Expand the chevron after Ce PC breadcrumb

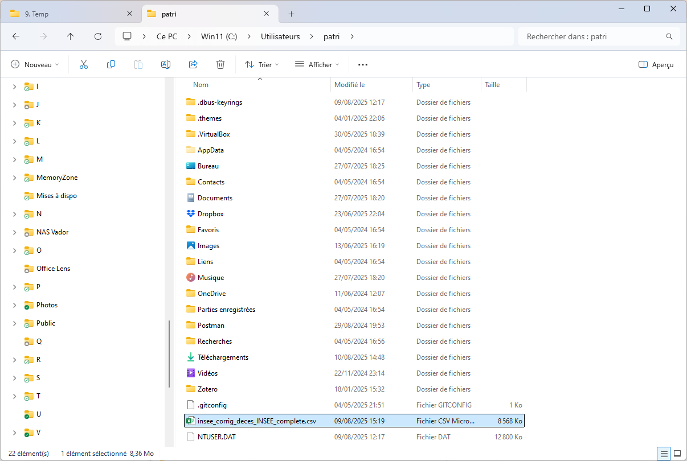pos(189,36)
